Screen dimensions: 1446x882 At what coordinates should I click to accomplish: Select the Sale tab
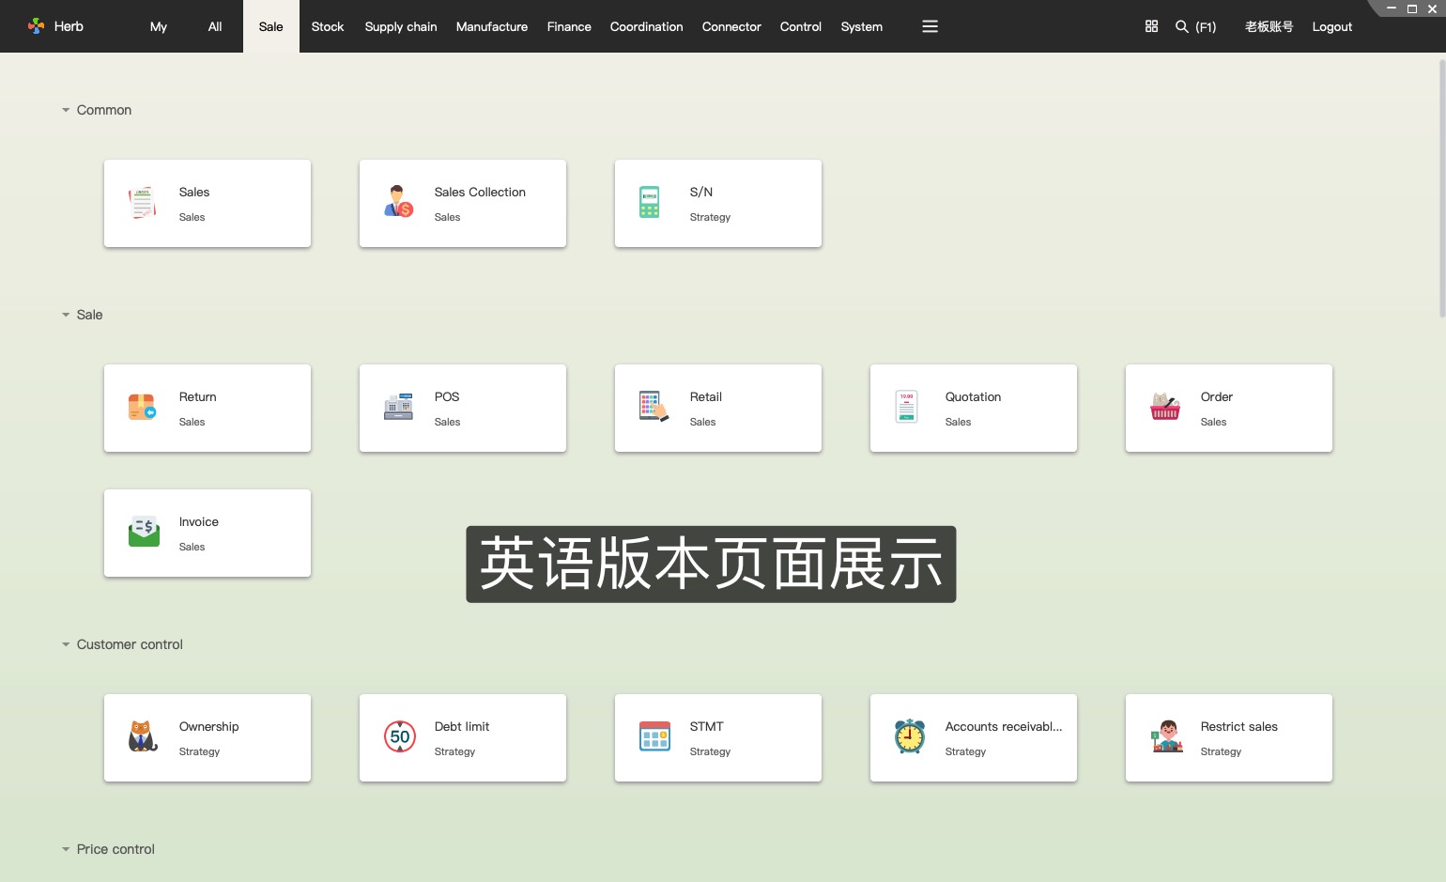(271, 26)
